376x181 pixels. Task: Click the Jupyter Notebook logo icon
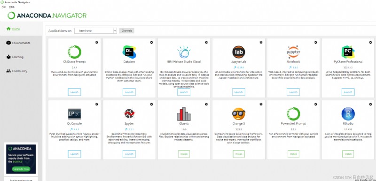pyautogui.click(x=293, y=52)
